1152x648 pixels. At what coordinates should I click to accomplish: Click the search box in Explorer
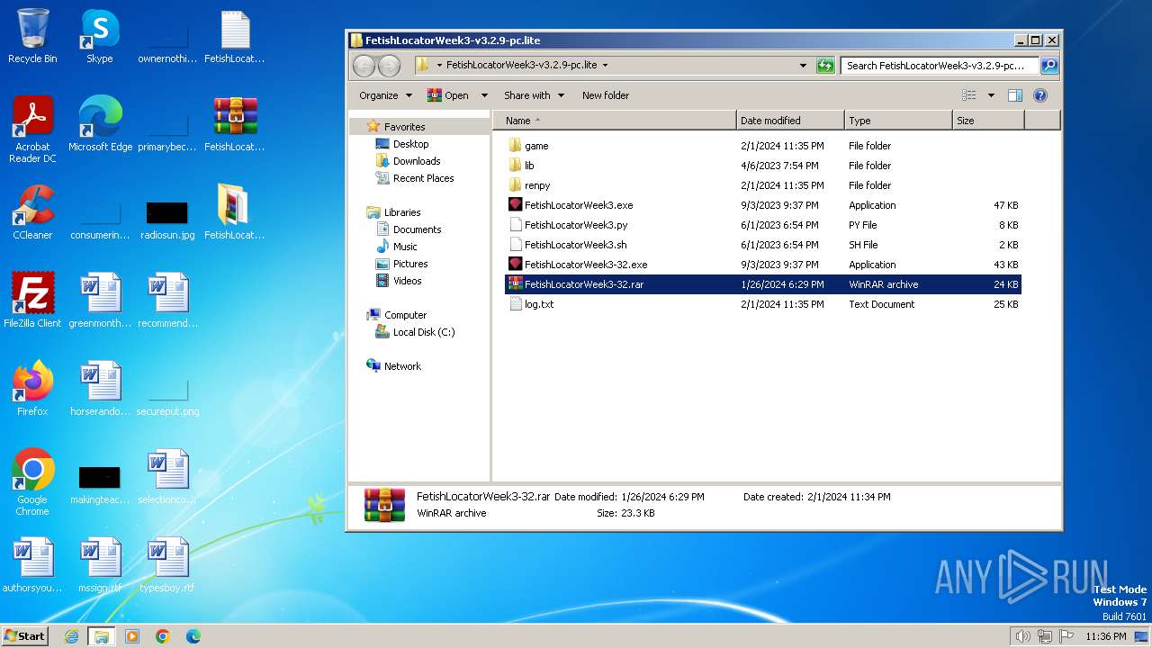(x=940, y=66)
